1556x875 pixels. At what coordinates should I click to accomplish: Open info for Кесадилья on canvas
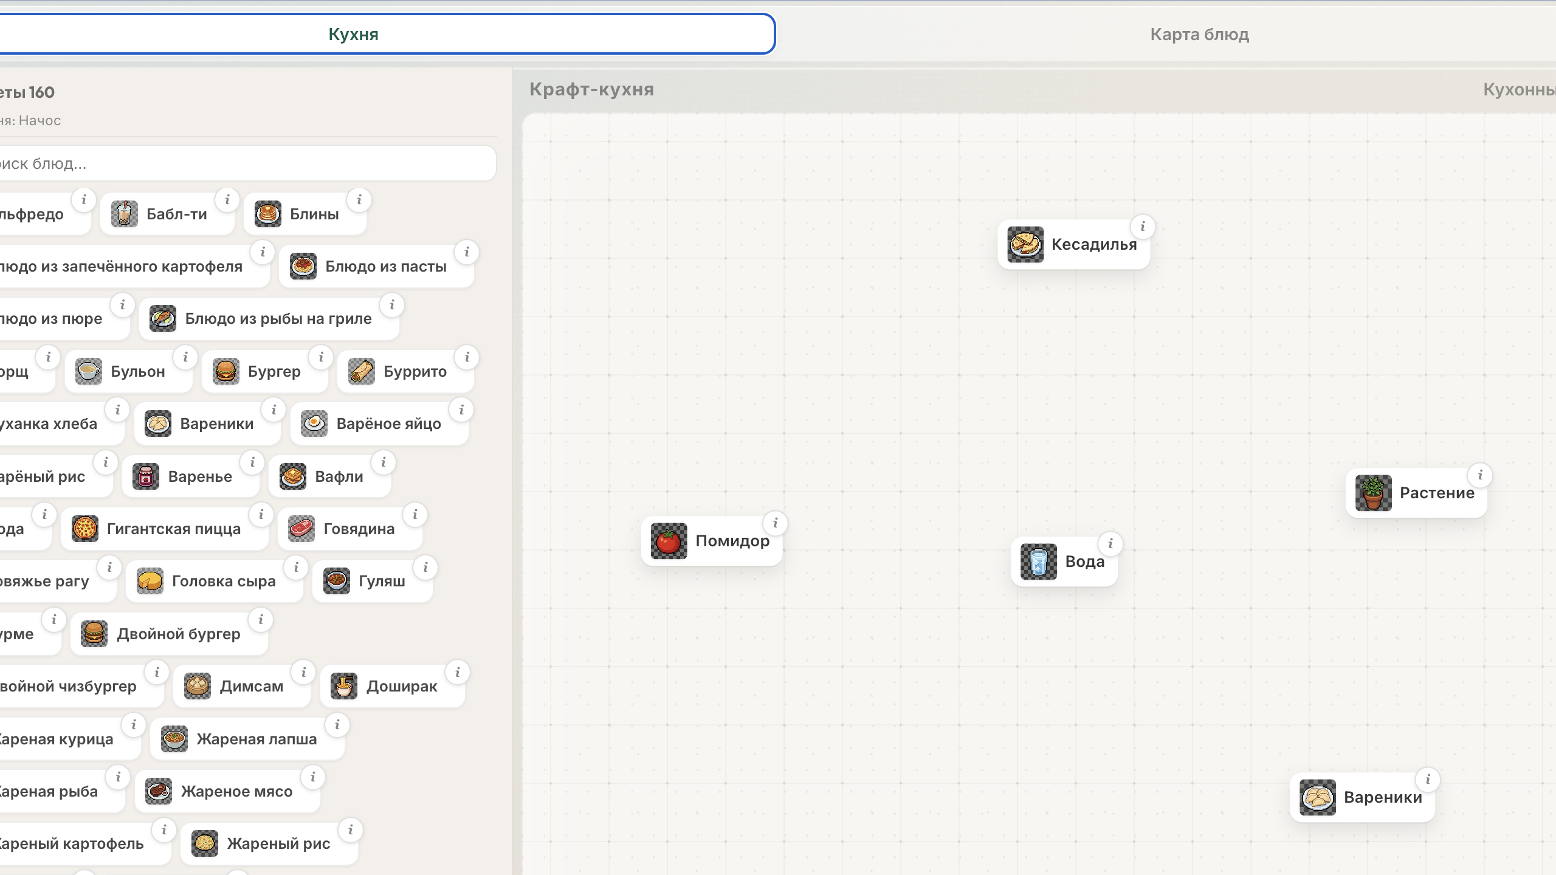click(1143, 227)
